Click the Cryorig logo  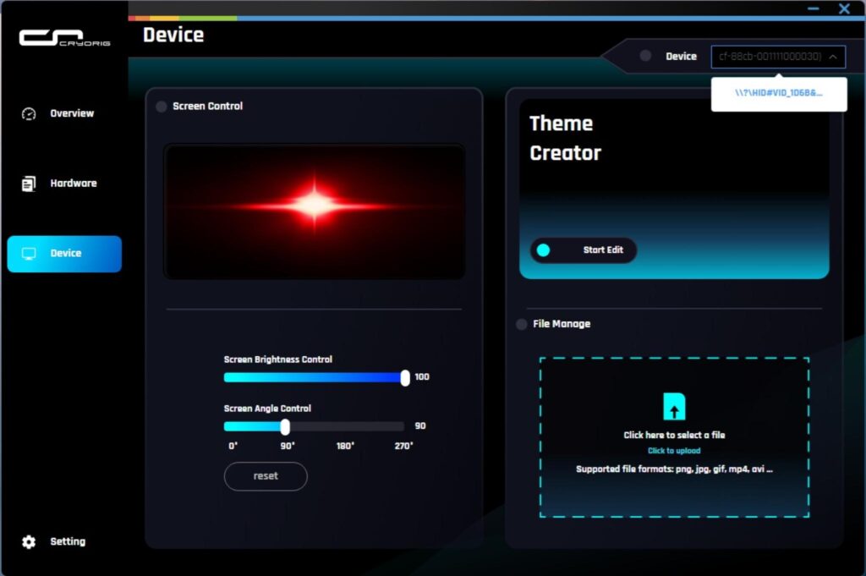pos(64,38)
